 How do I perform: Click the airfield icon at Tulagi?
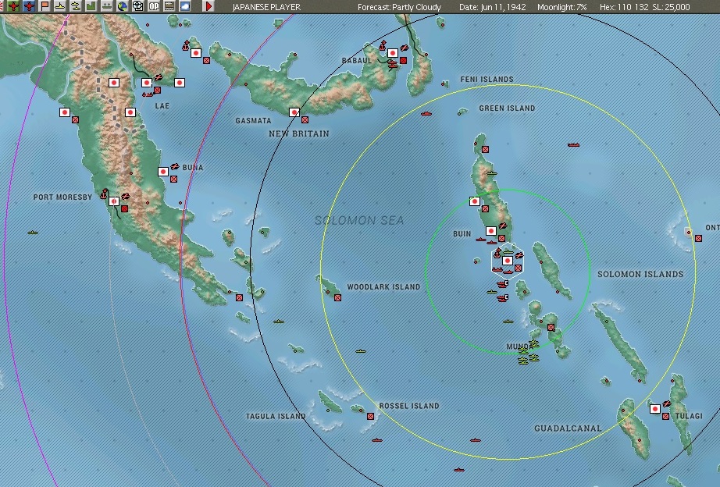(x=667, y=403)
